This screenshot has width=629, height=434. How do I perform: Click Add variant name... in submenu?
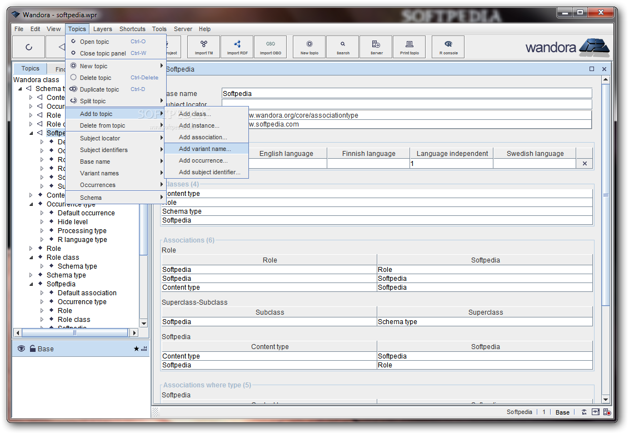pyautogui.click(x=207, y=149)
